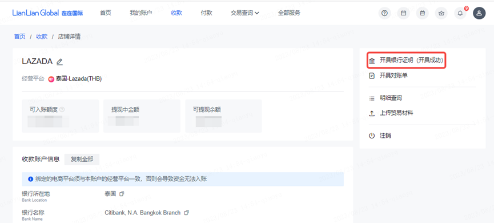This screenshot has height=223, width=494.
Task: Click the 泰国 bank location value
Action: [x=110, y=194]
